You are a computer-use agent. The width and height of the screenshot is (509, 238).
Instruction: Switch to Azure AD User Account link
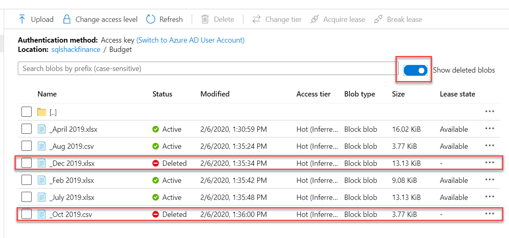(x=190, y=40)
